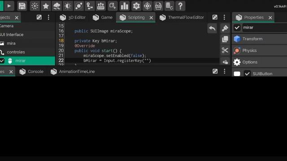Screen dimensions: 287x161
Task: Click the database refresh icon
Action: (169, 6)
